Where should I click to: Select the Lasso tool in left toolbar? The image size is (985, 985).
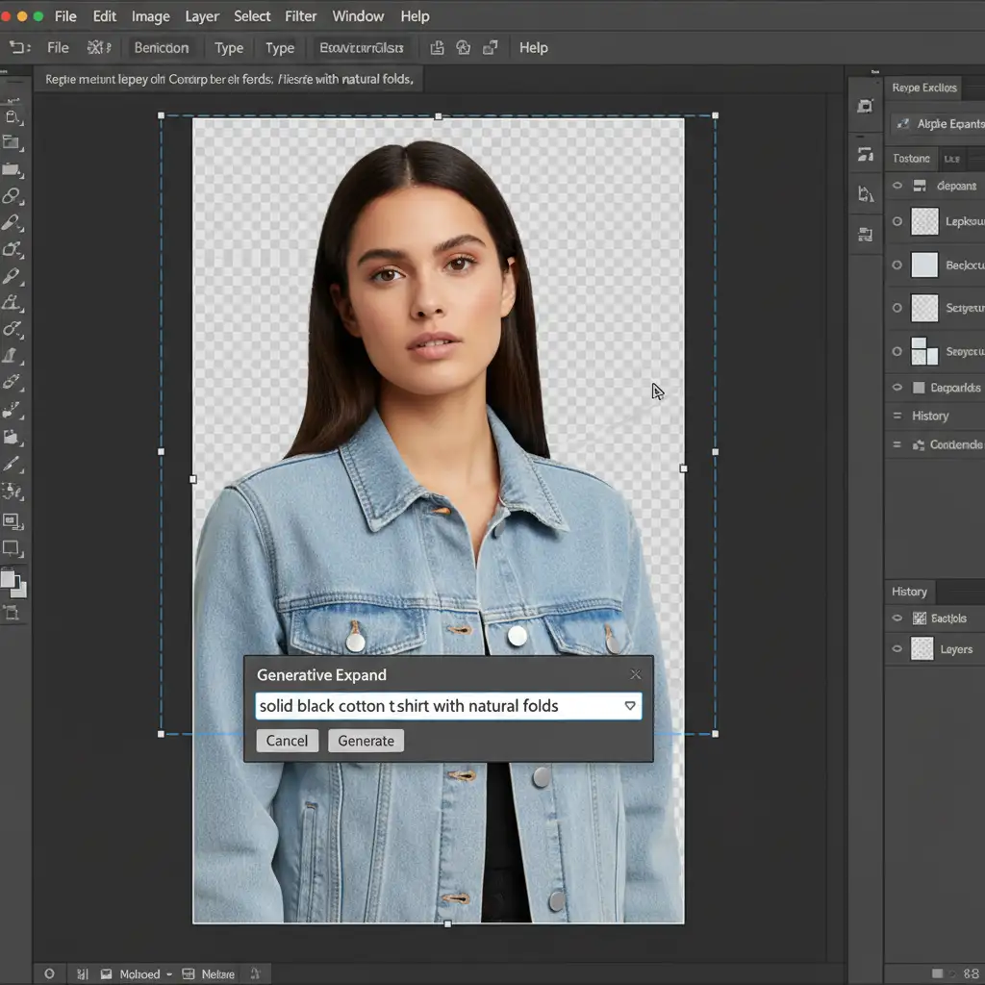pos(12,196)
